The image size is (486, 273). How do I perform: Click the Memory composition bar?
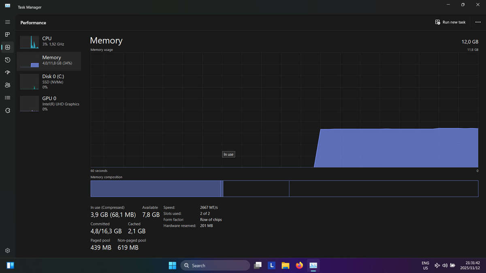[284, 189]
